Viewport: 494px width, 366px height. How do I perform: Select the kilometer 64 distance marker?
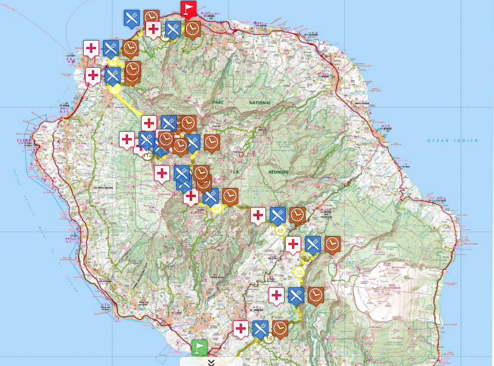(x=216, y=209)
